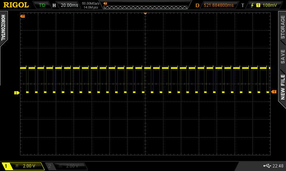Click the channel 1 ground level marker
Image resolution: width=286 pixels, height=171 pixels.
tap(17, 93)
